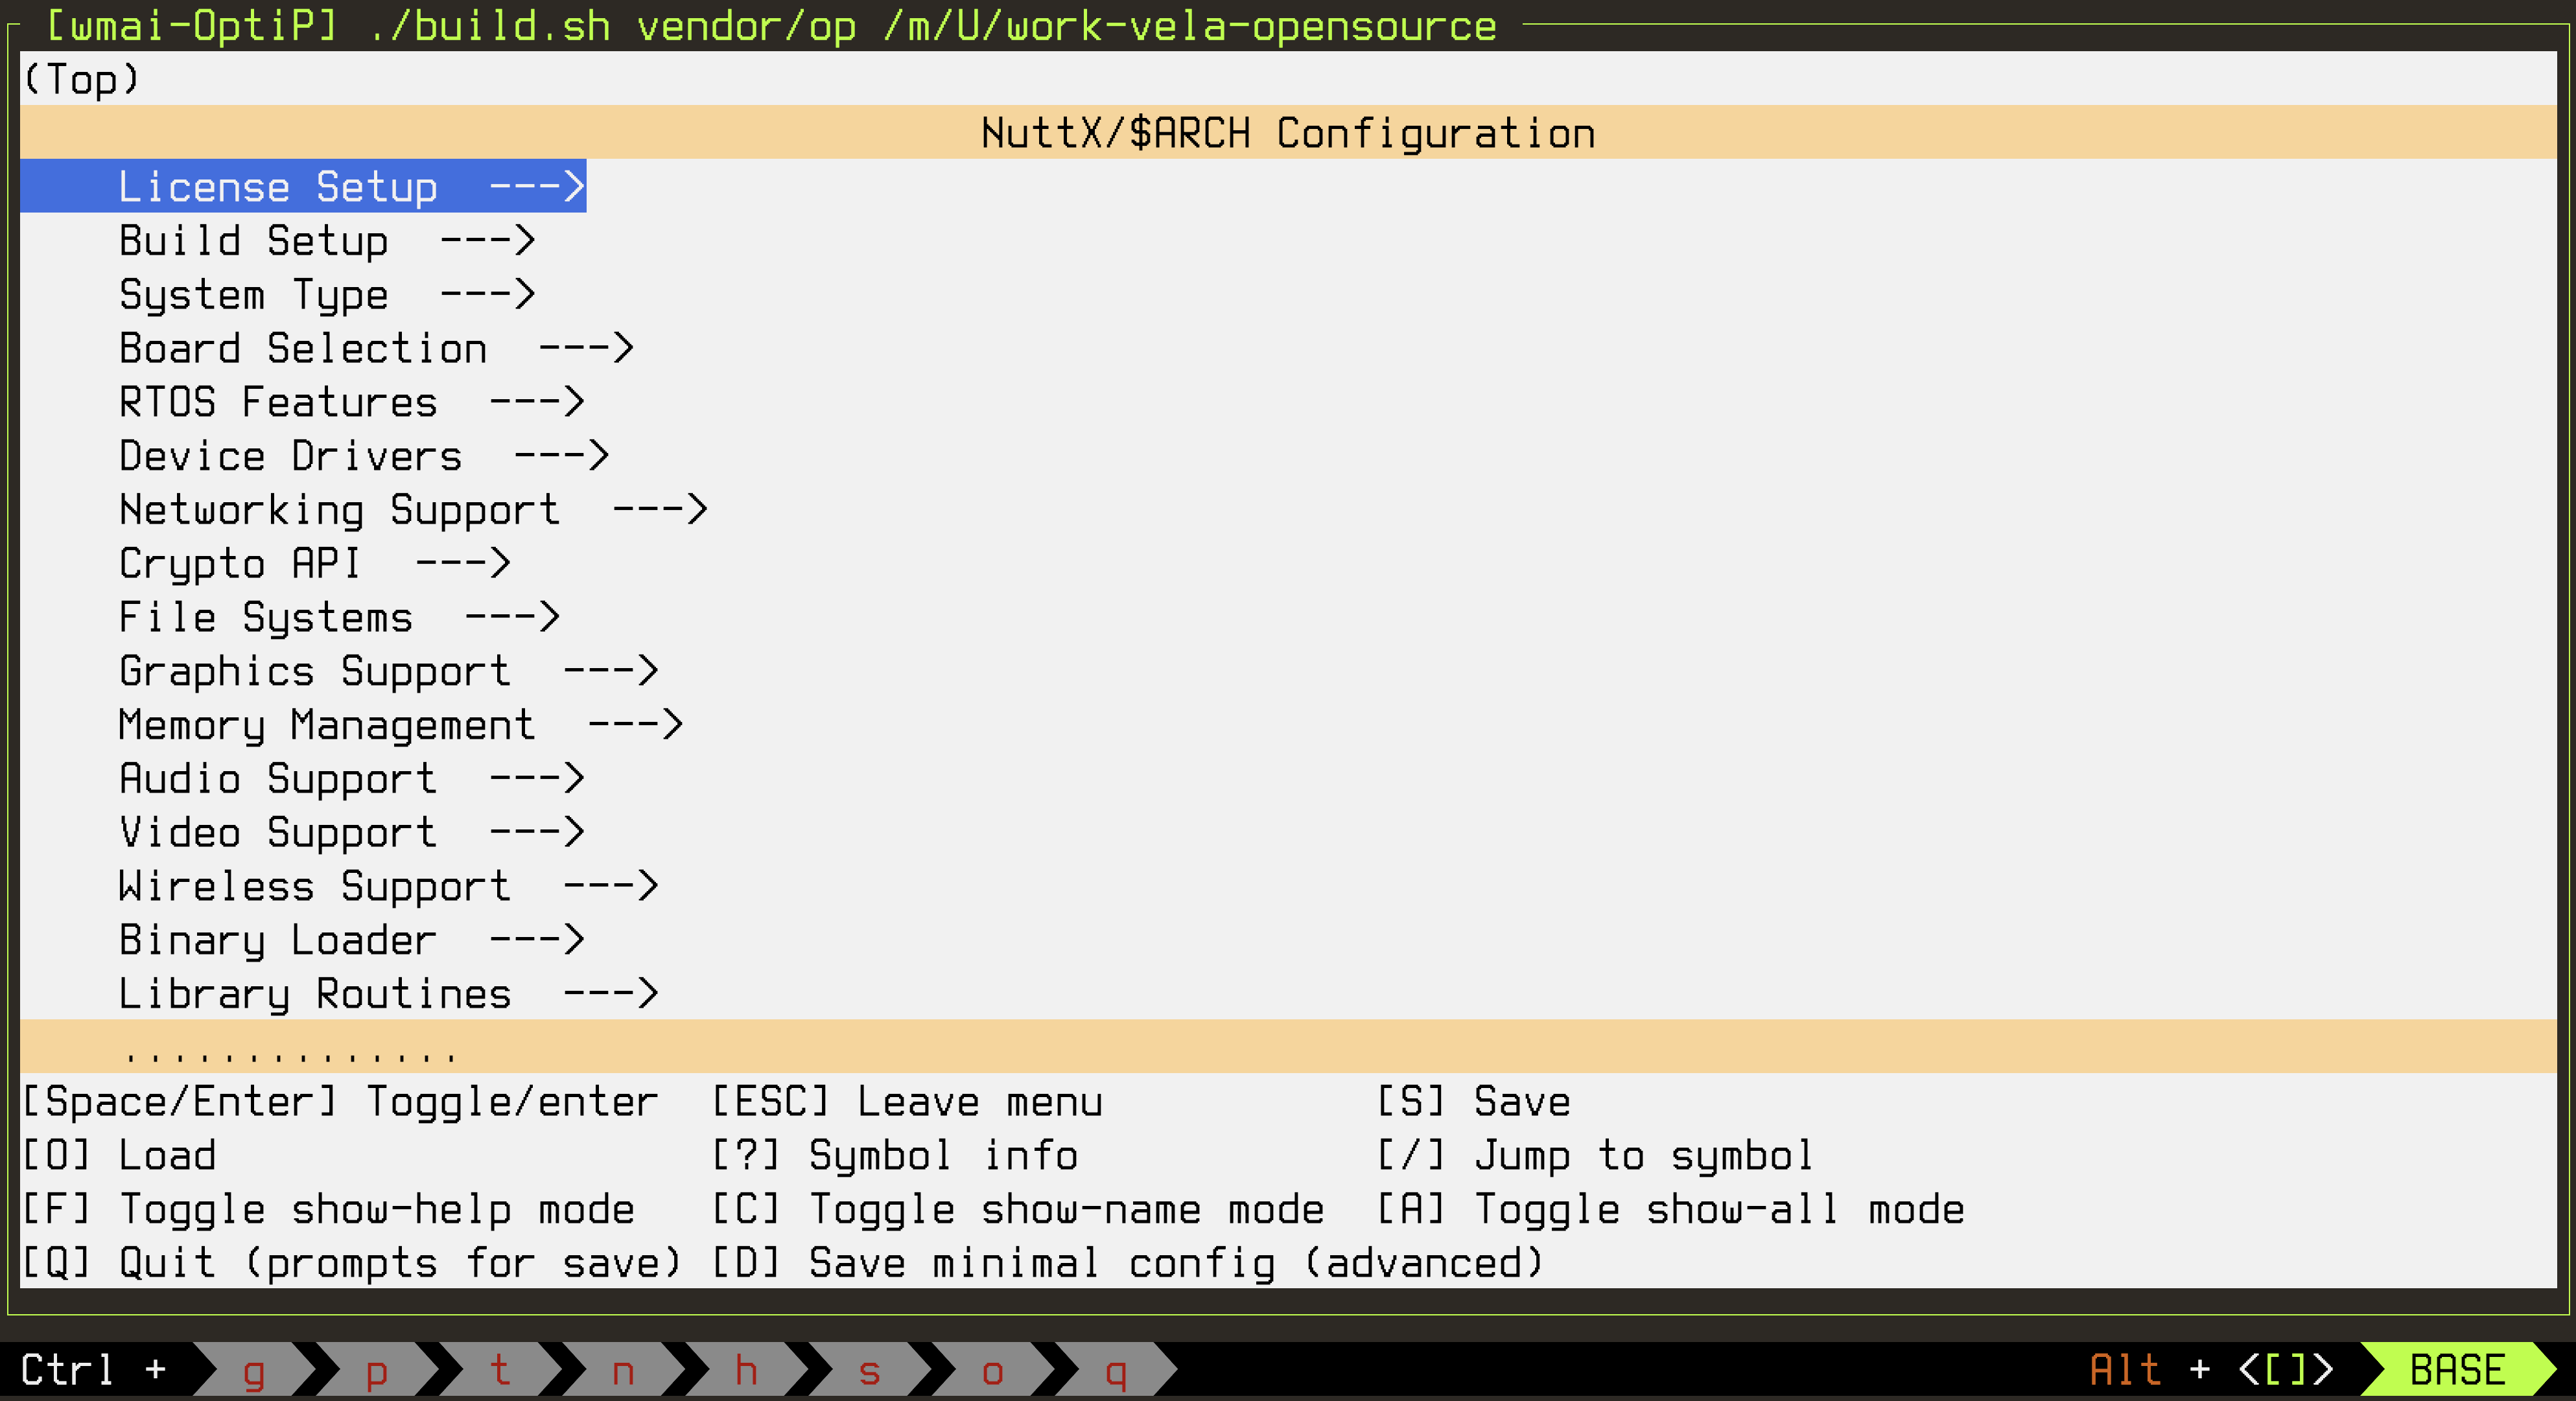
Task: Open the System Type submenu
Action: [x=327, y=294]
